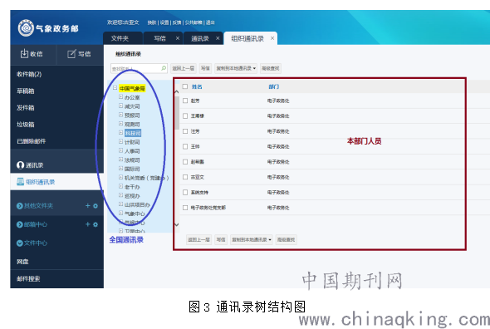Click the 气象政务邮 logo emblem
This screenshot has height=329, width=490.
pyautogui.click(x=26, y=28)
